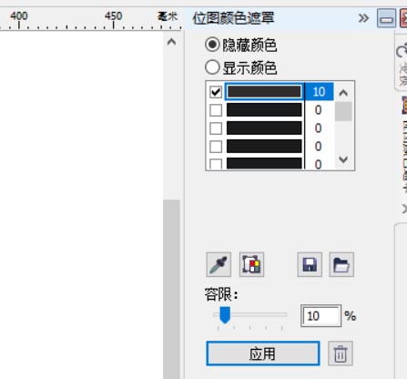
Task: Select the 显示颜色 radio button
Action: pyautogui.click(x=212, y=67)
